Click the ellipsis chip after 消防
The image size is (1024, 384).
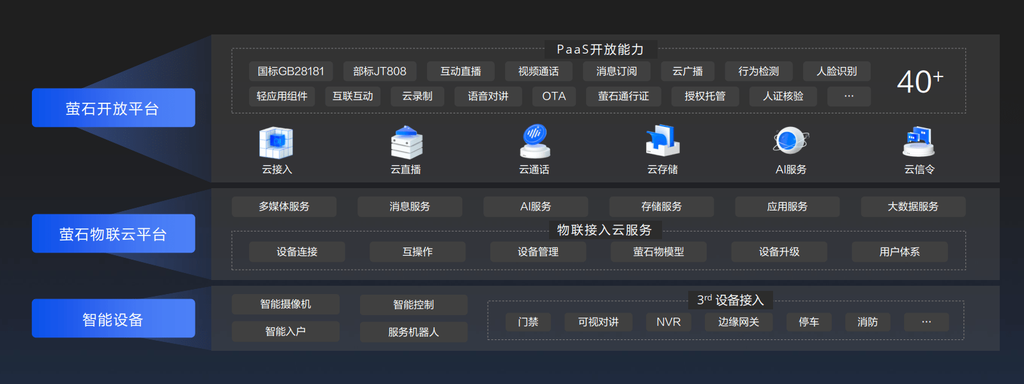click(x=926, y=322)
